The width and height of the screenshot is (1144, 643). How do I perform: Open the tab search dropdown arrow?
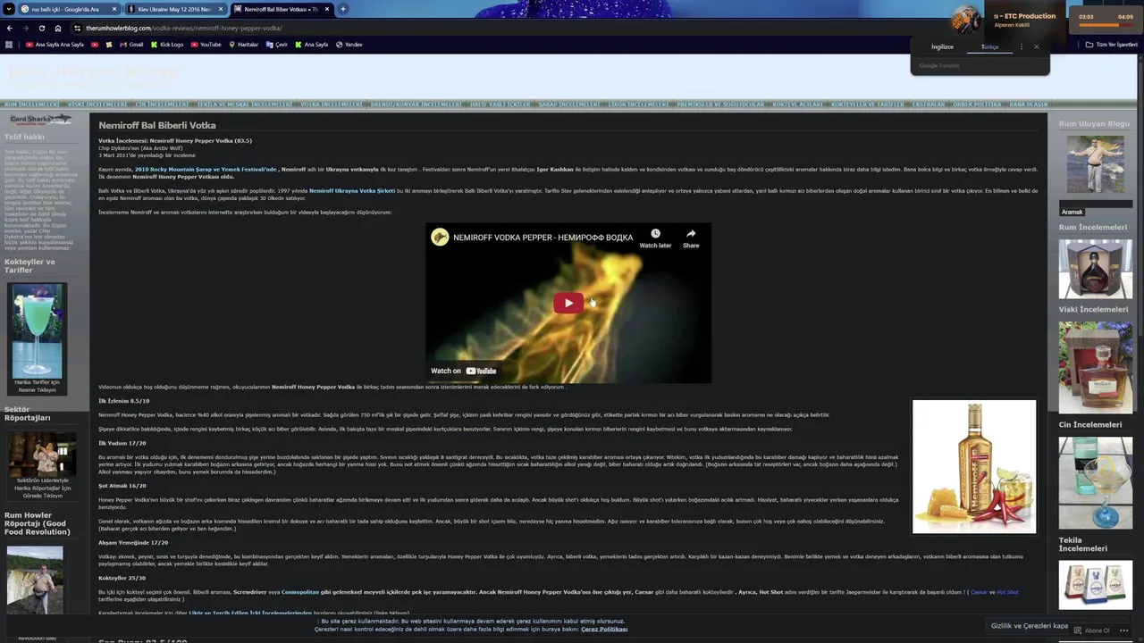pos(9,9)
